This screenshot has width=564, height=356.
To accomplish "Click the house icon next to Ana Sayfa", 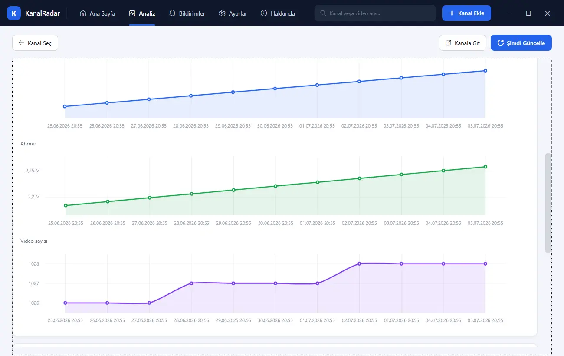I will pos(83,13).
